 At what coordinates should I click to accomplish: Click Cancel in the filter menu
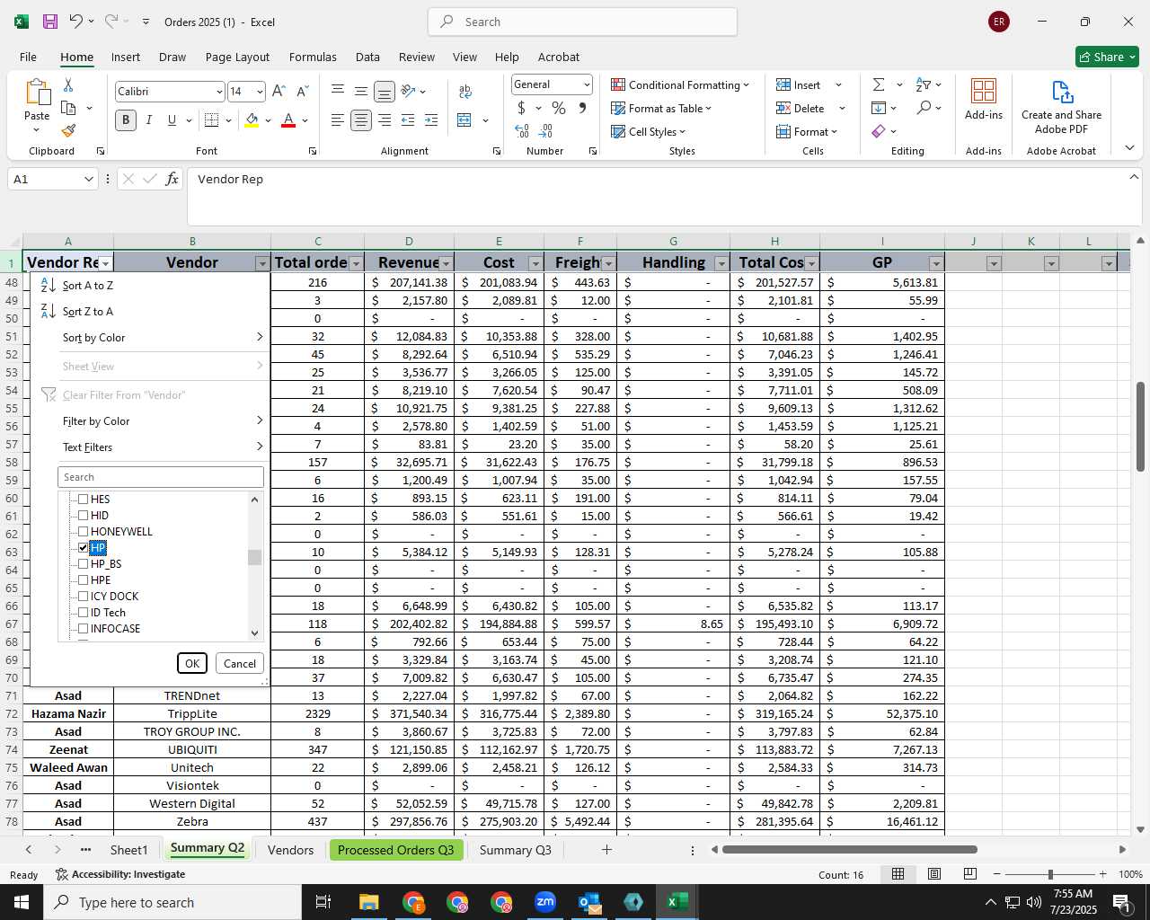point(240,663)
